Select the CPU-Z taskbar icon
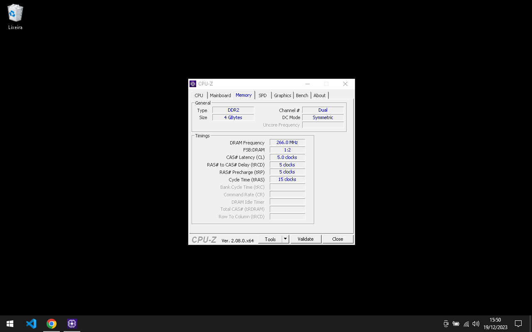 click(x=72, y=324)
